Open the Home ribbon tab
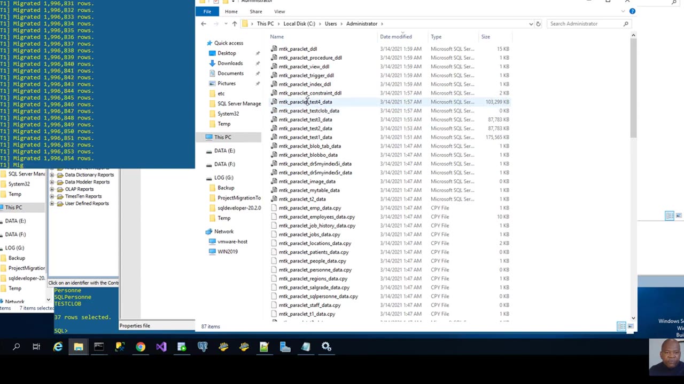 coord(231,11)
